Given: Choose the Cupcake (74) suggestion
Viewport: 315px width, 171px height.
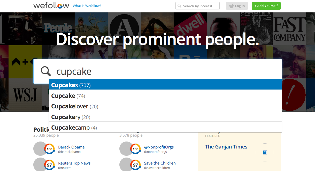Looking at the screenshot, I should [165, 95].
